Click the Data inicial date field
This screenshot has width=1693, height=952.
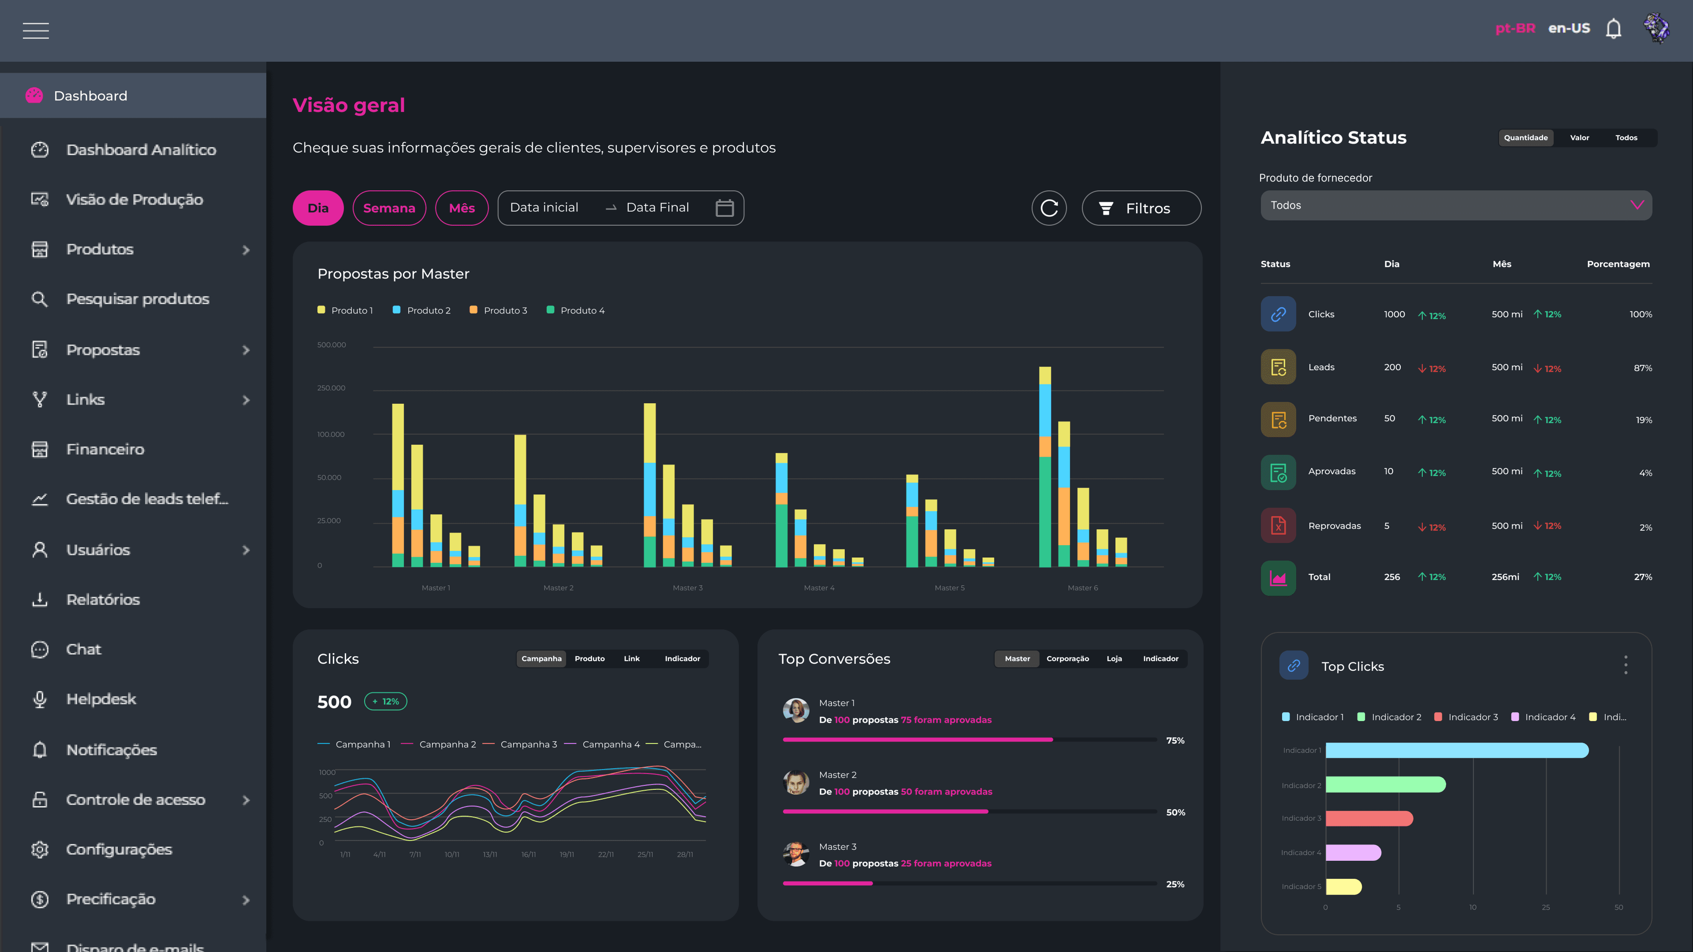tap(544, 207)
